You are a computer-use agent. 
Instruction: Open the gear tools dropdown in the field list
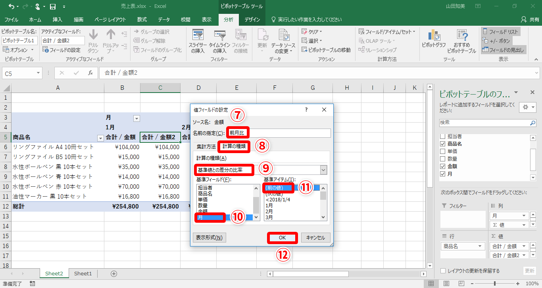[527, 107]
